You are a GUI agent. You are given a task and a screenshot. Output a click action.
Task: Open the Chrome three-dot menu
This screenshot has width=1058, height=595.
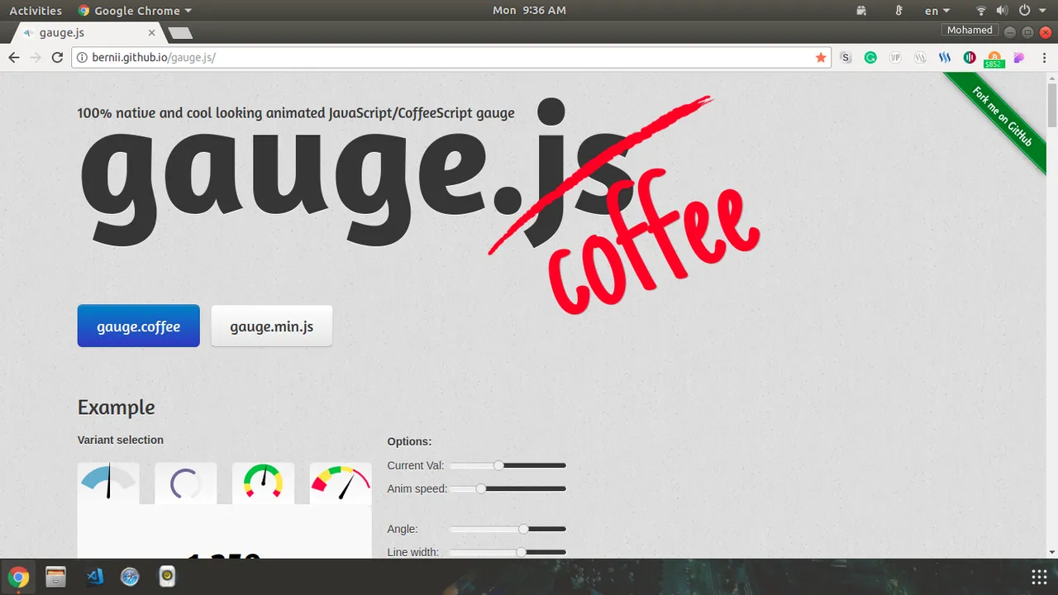1043,58
